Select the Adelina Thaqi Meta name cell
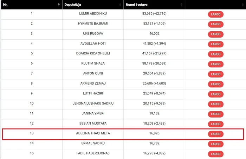The height and width of the screenshot is (159, 246). coord(93,133)
